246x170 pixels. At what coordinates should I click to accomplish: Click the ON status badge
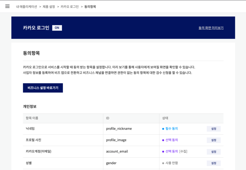click(57, 28)
